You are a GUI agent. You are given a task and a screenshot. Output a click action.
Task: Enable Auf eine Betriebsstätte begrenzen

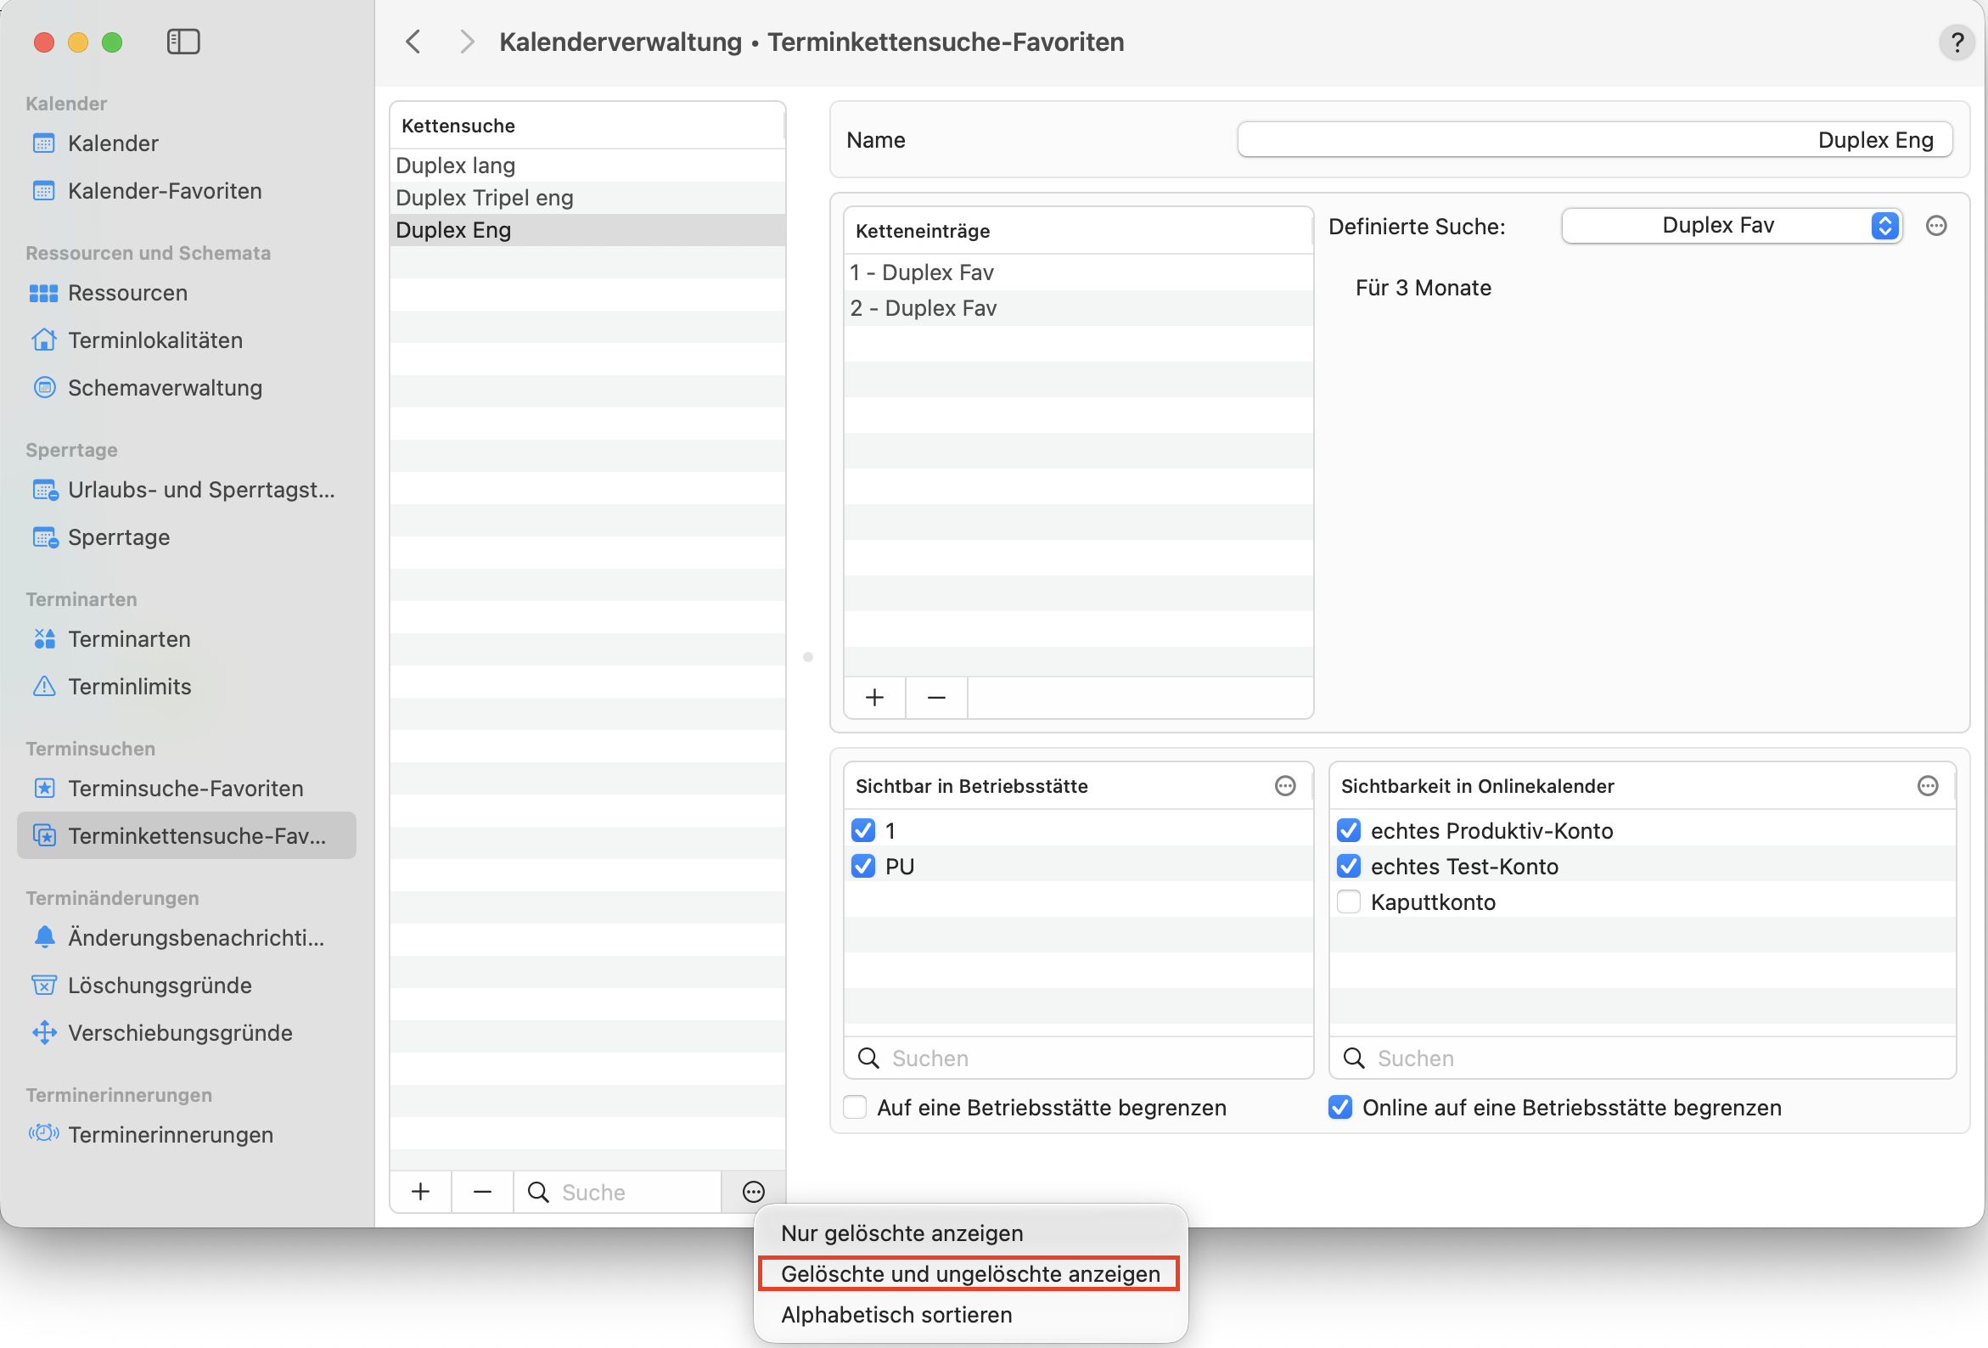tap(856, 1107)
